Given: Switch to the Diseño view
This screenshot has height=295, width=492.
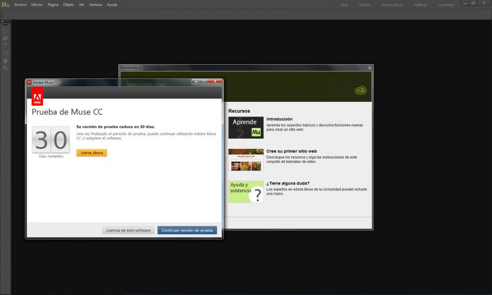Looking at the screenshot, I should pyautogui.click(x=364, y=5).
